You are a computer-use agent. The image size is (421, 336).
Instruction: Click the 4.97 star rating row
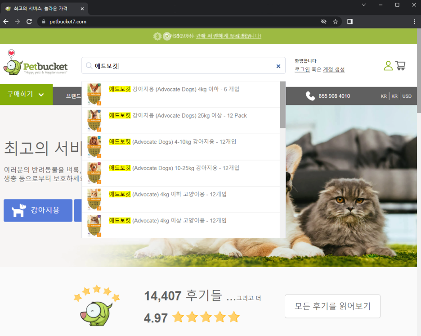(x=192, y=318)
